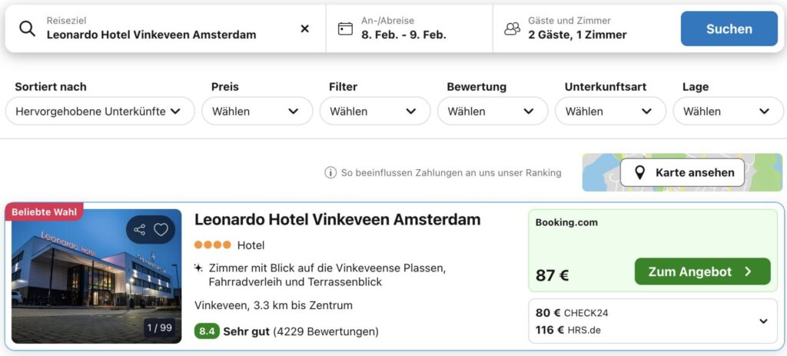Screen dimensions: 787x356
Task: Share the Leonardo Hotel listing
Action: coord(139,229)
